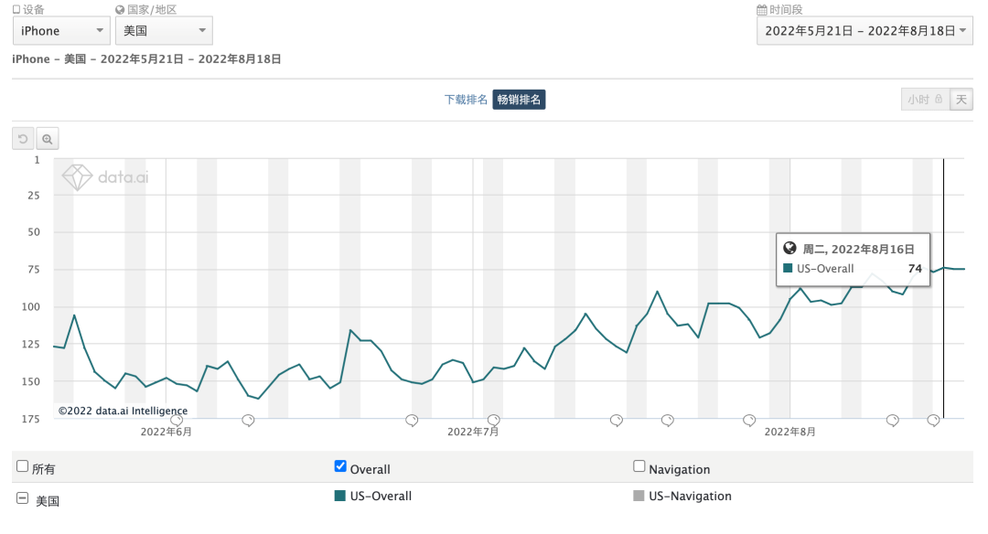The width and height of the screenshot is (988, 534).
Task: Click the tooltip date 周二, 2022年8月16日
Action: click(858, 250)
